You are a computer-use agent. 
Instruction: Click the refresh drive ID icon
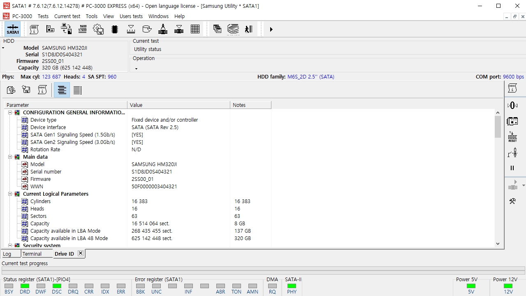[11, 90]
